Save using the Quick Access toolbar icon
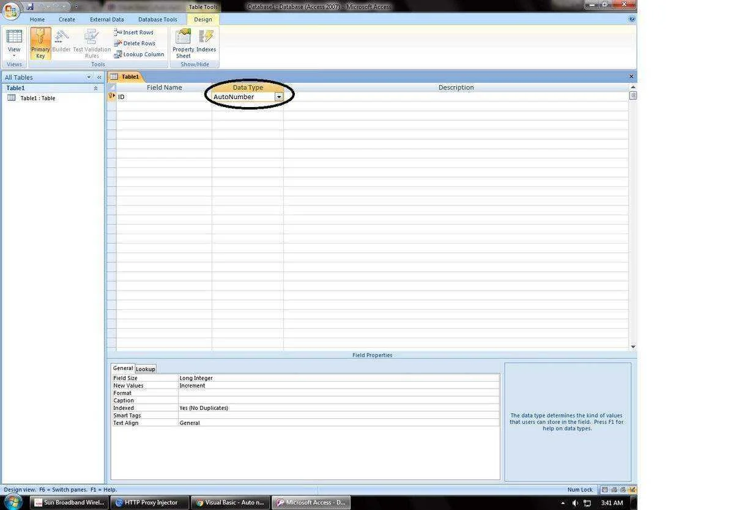 (29, 6)
